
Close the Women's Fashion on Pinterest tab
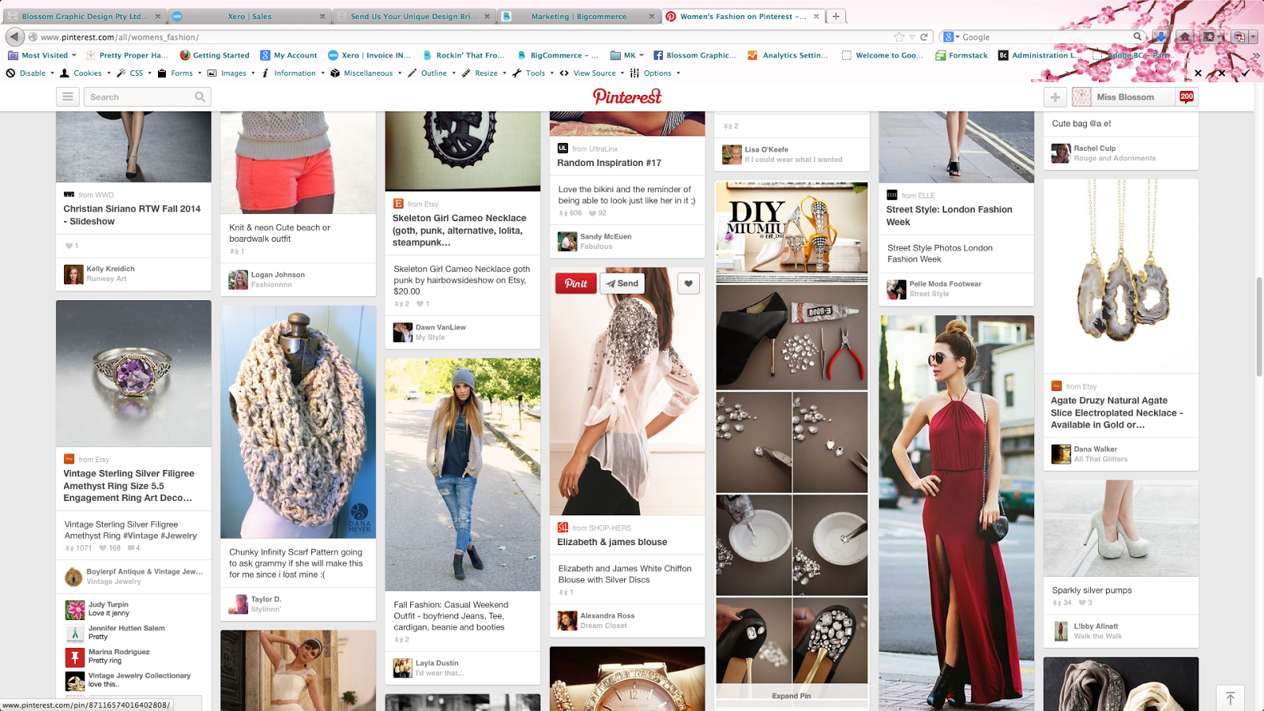click(816, 17)
